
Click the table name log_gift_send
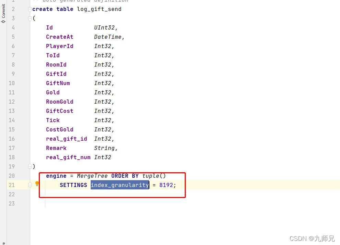click(99, 9)
